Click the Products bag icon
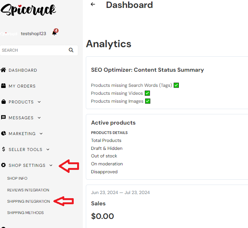 (3, 102)
